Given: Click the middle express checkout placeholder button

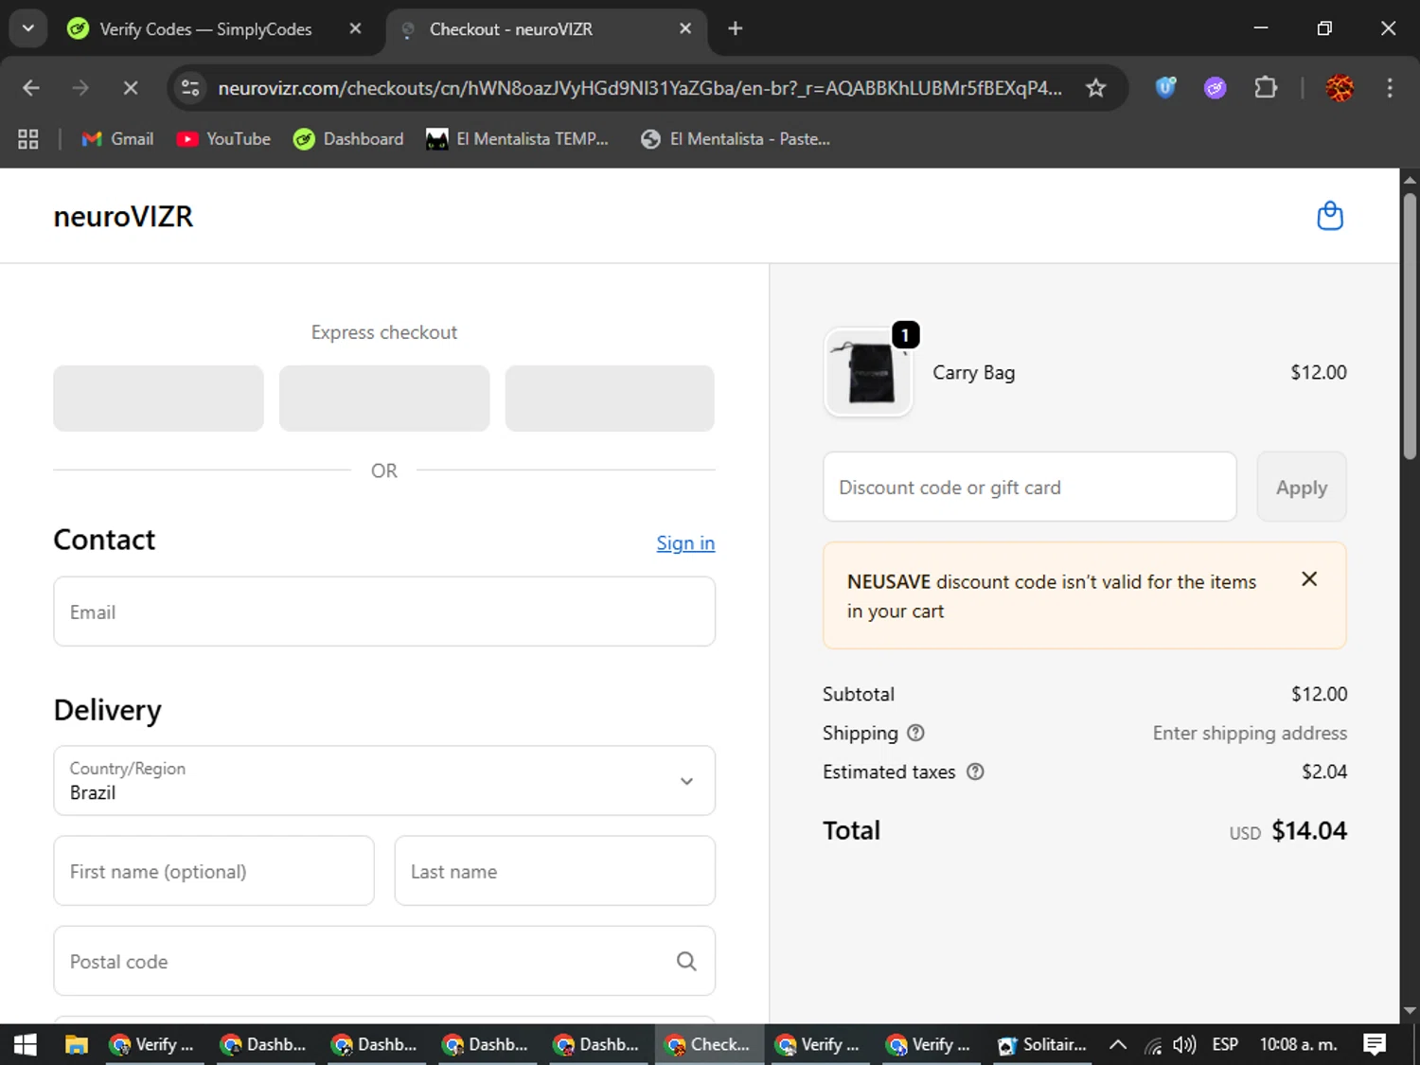Looking at the screenshot, I should point(384,399).
